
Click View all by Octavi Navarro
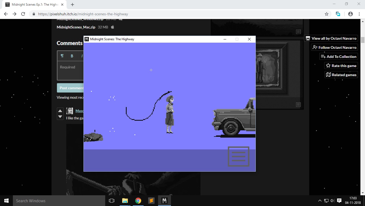click(331, 38)
